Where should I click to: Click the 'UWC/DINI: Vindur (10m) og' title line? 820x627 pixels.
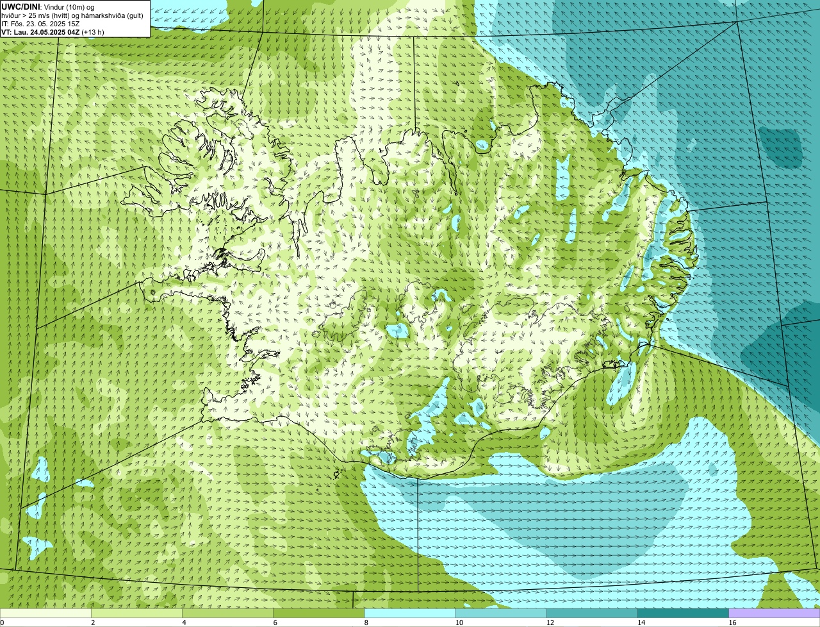(x=48, y=6)
